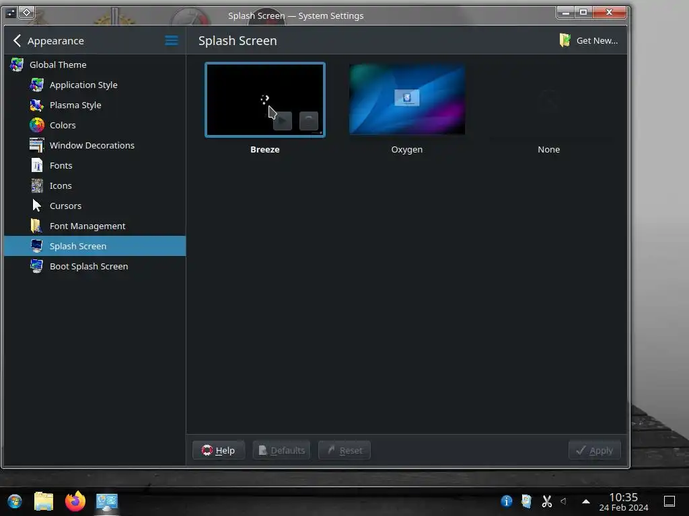The image size is (689, 516).
Task: Click the show desktop button in taskbar
Action: pyautogui.click(x=669, y=501)
